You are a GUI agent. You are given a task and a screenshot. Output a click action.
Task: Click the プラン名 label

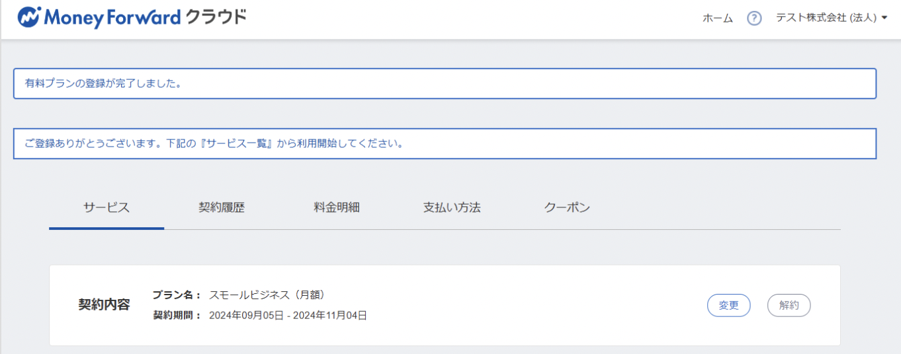click(177, 295)
